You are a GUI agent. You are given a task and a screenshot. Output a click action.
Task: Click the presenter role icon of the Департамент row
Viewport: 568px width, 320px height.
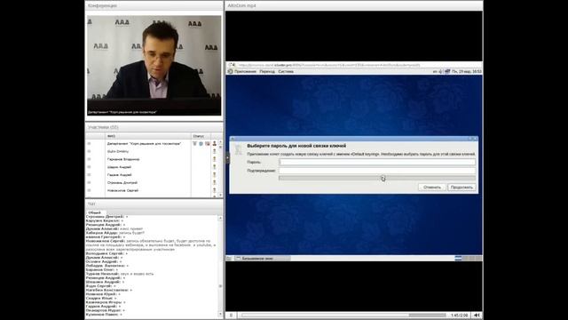(x=215, y=144)
